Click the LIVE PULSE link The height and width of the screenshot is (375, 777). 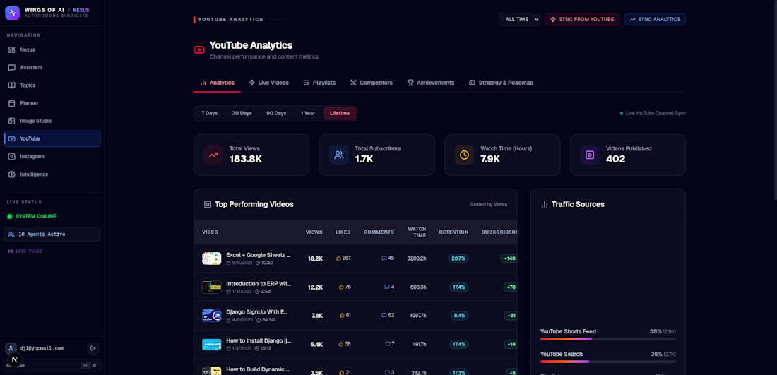click(x=25, y=251)
